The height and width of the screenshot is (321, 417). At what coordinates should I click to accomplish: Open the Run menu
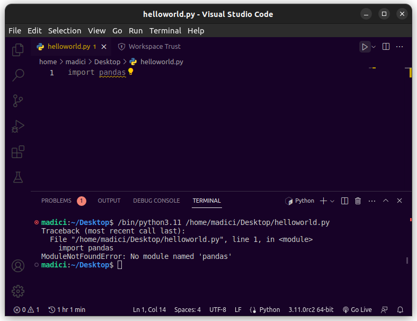136,31
